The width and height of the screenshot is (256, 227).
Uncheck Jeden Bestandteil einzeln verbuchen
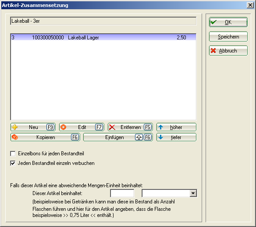13,163
